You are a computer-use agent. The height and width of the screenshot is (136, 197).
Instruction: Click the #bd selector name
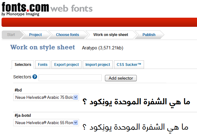[x=18, y=90]
